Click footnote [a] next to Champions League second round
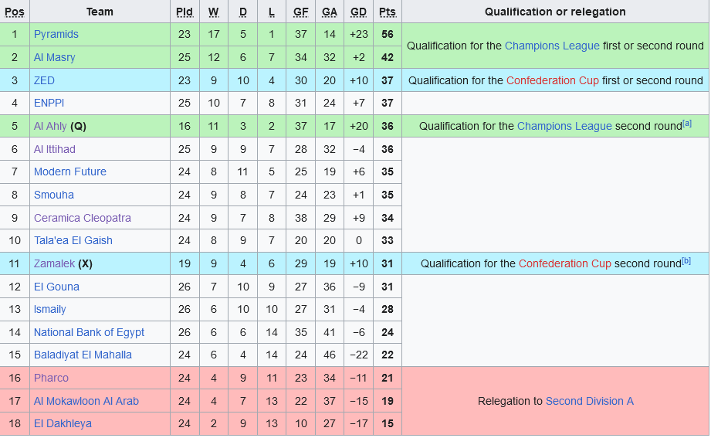The image size is (711, 438). pos(687,124)
